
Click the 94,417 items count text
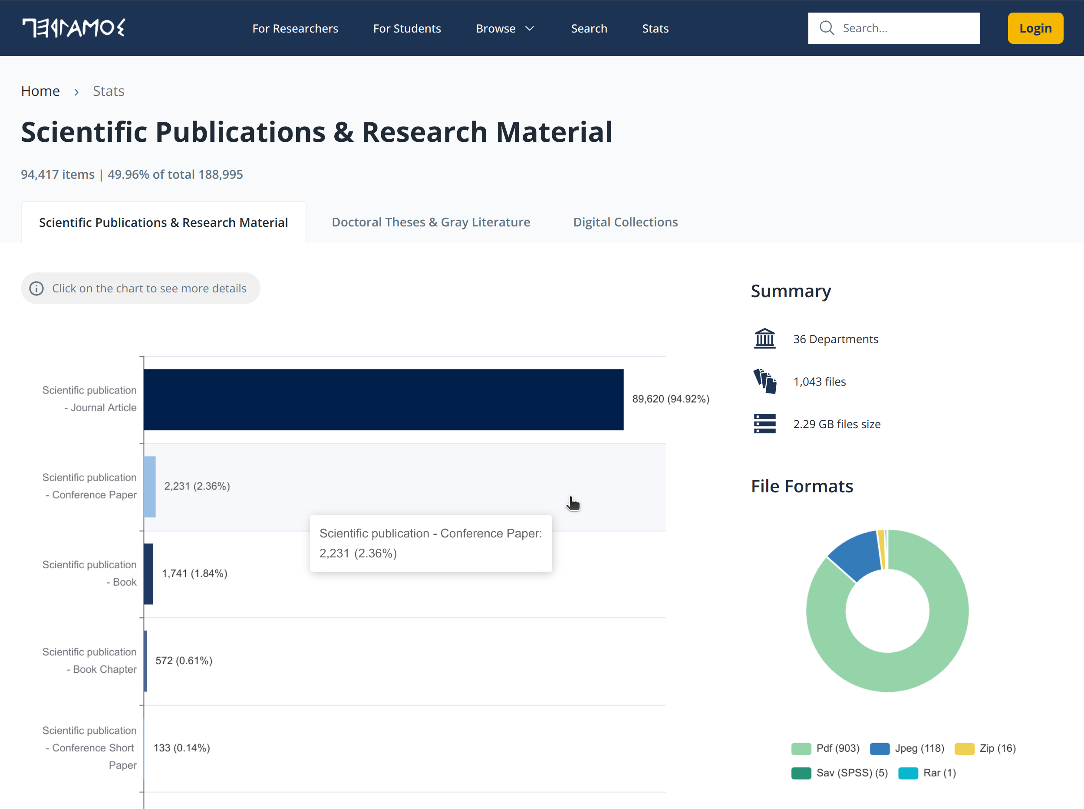[x=57, y=174]
